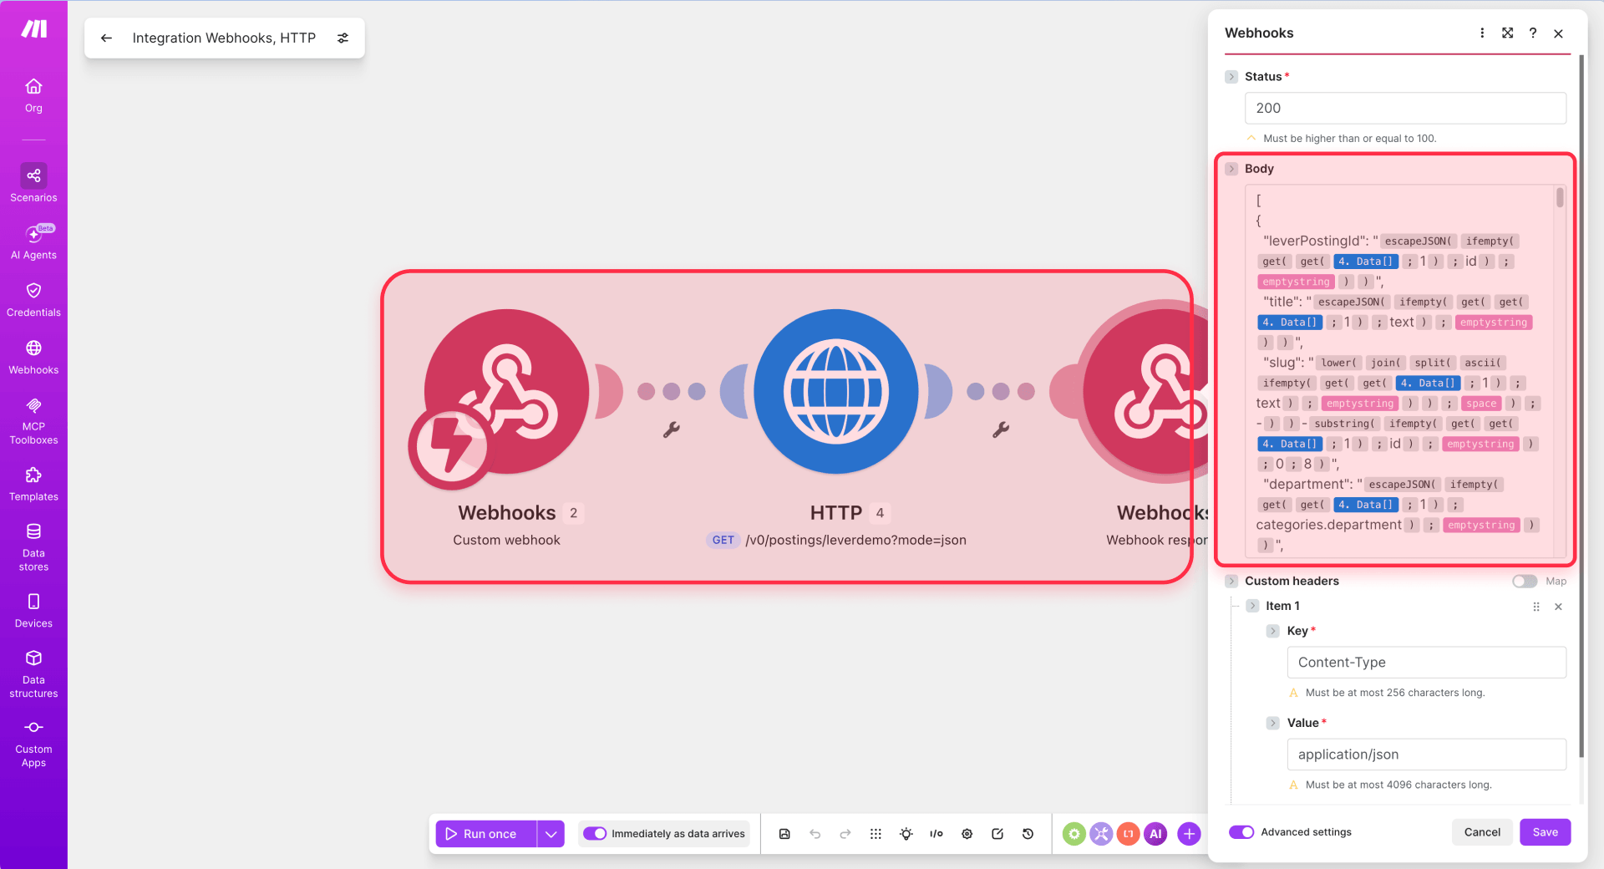Image resolution: width=1604 pixels, height=869 pixels.
Task: Toggle the Custom headers Map switch
Action: (1525, 581)
